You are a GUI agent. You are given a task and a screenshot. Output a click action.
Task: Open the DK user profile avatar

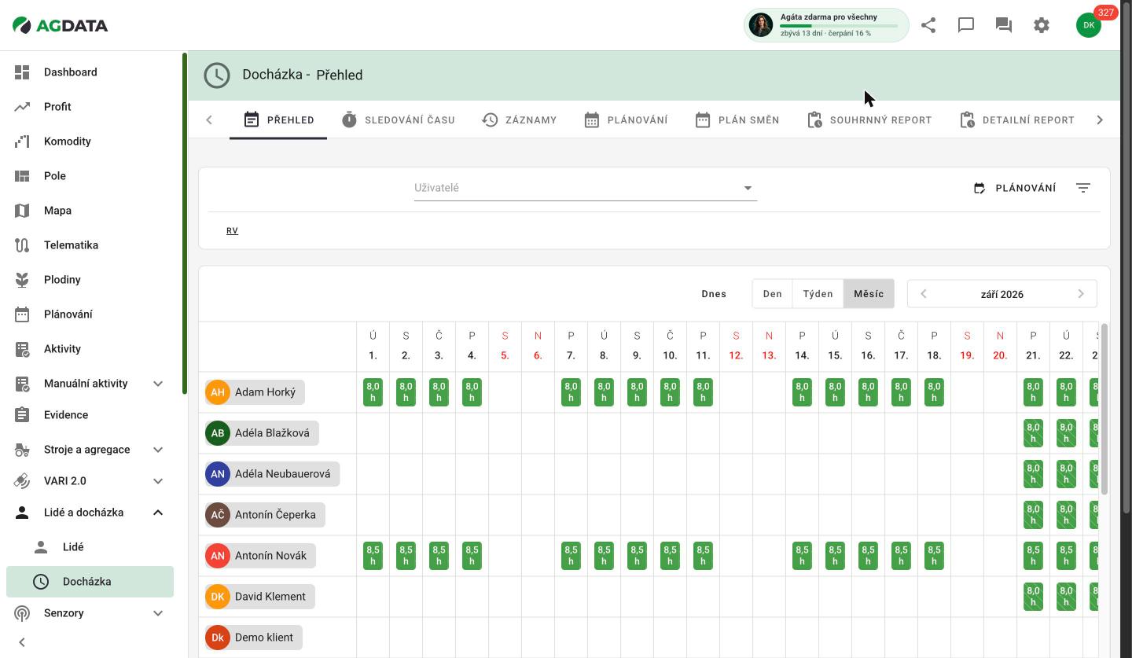point(1089,25)
